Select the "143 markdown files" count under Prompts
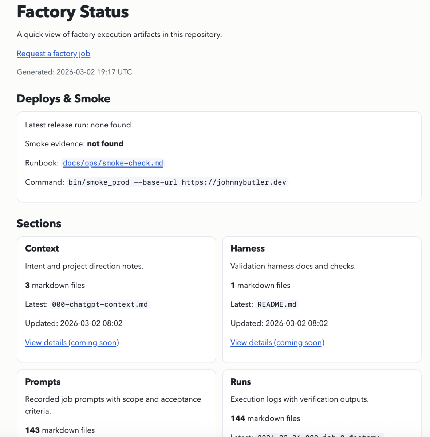This screenshot has height=437, width=430. click(x=59, y=430)
